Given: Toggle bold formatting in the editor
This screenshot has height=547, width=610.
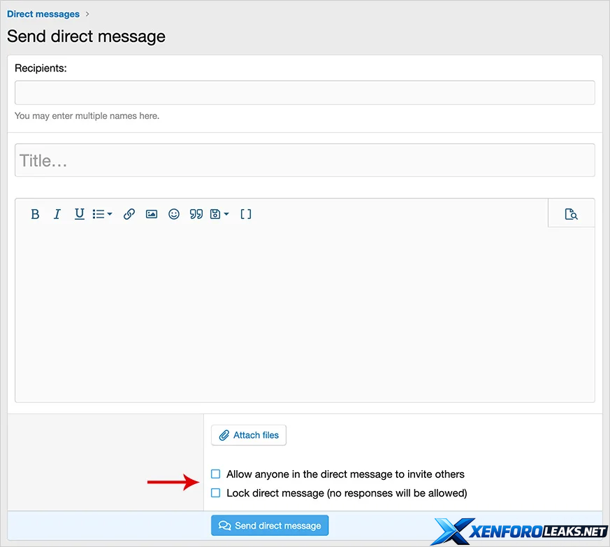Looking at the screenshot, I should coord(35,214).
